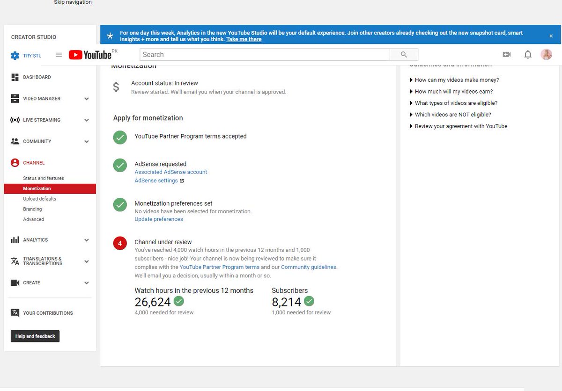Open the notifications bell

528,55
